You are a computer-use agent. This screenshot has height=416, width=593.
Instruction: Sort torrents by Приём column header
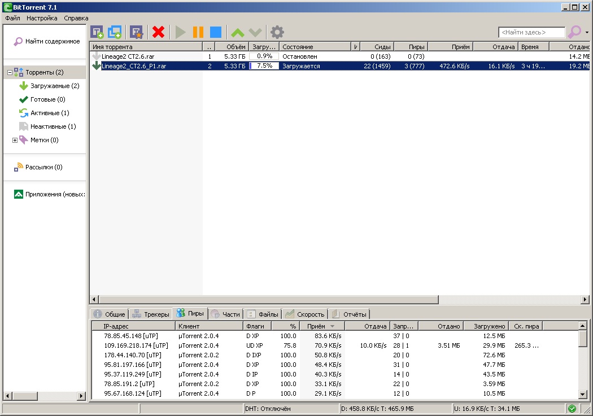point(451,47)
